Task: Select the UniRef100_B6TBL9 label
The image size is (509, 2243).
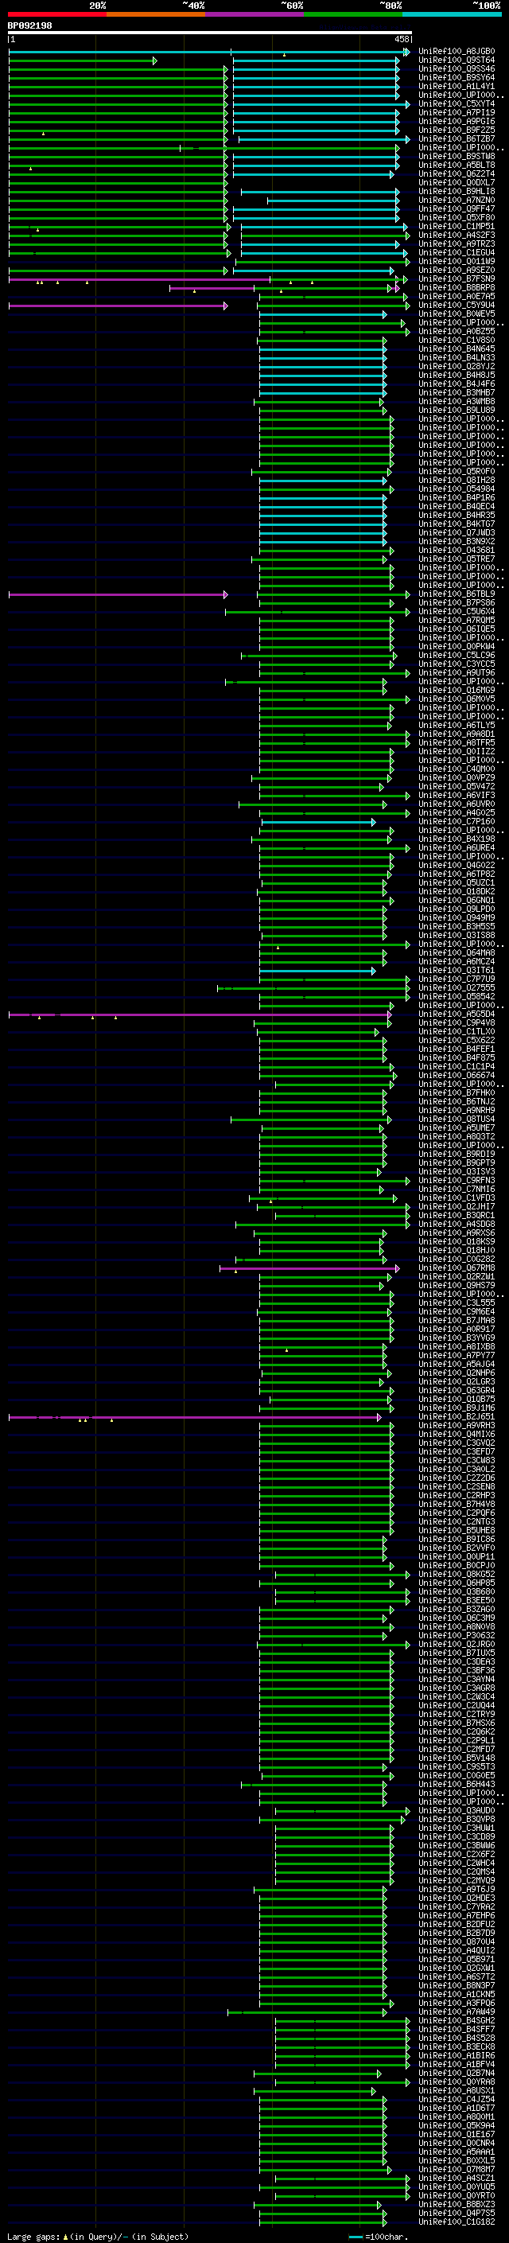Action: [457, 594]
